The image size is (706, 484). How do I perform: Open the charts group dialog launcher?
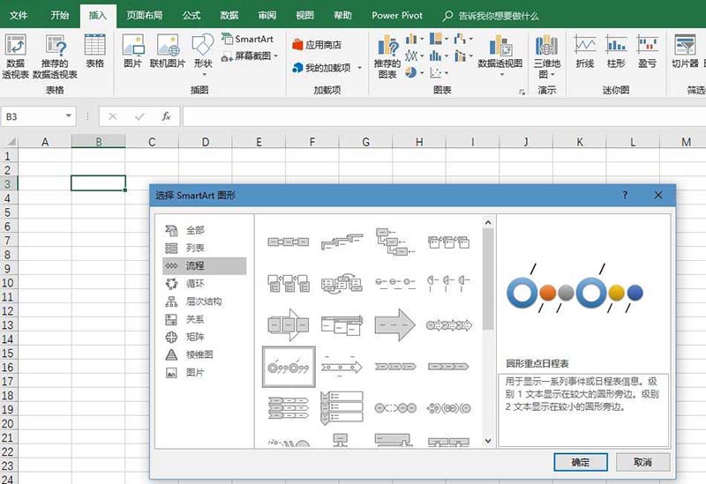[x=522, y=93]
